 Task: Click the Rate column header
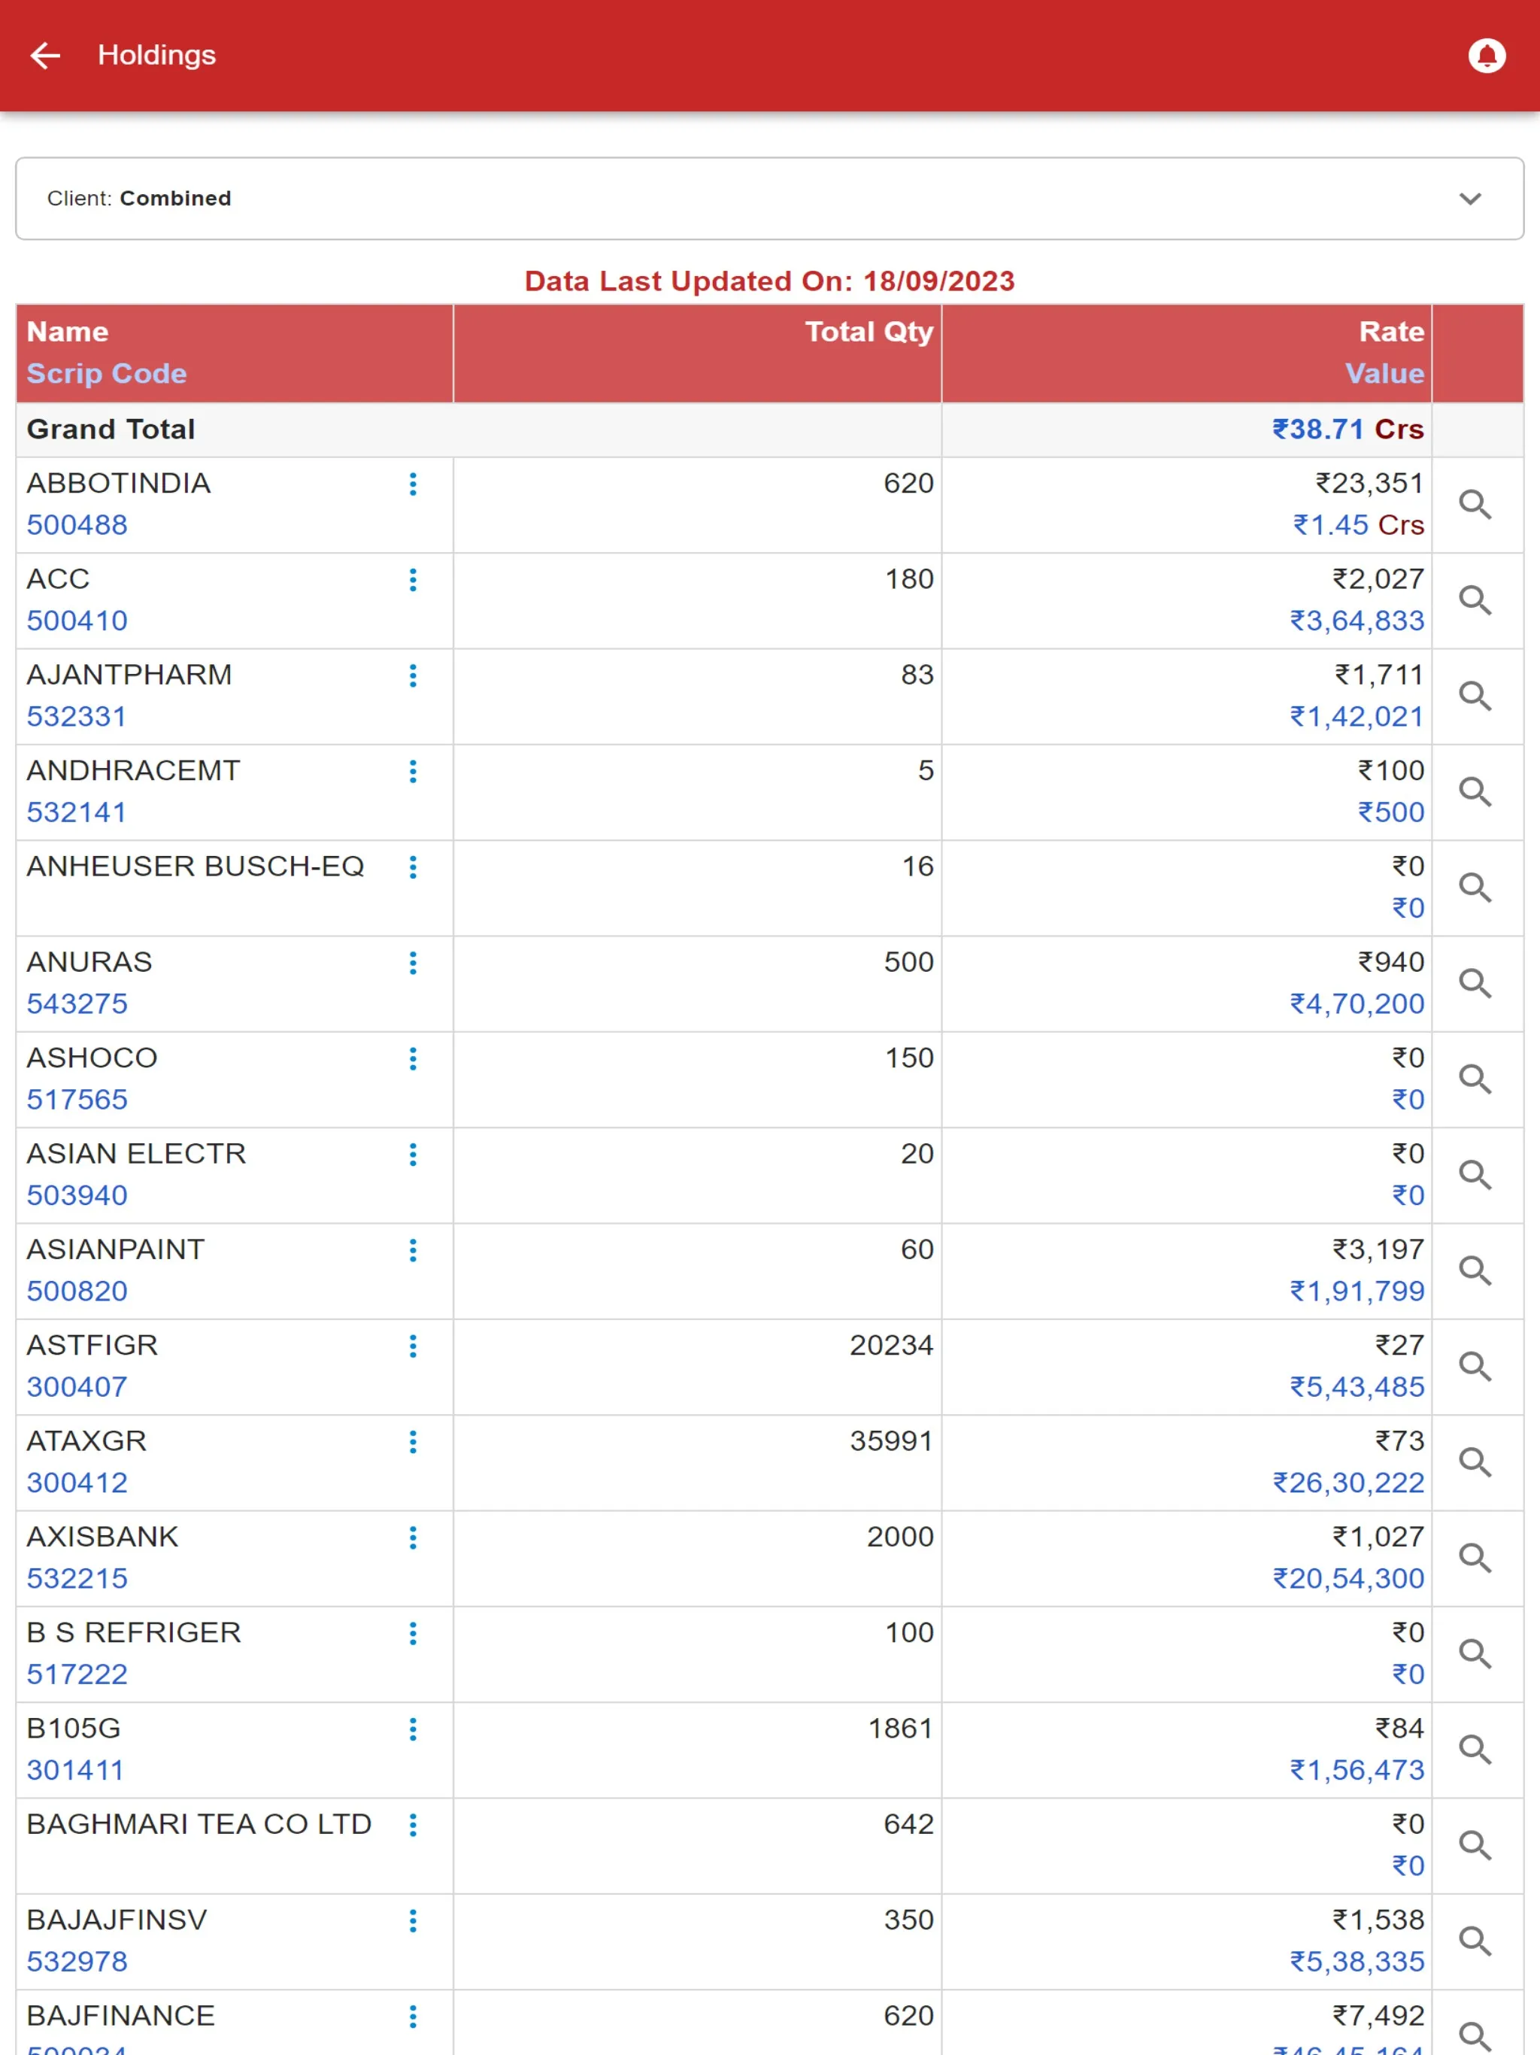pos(1390,332)
